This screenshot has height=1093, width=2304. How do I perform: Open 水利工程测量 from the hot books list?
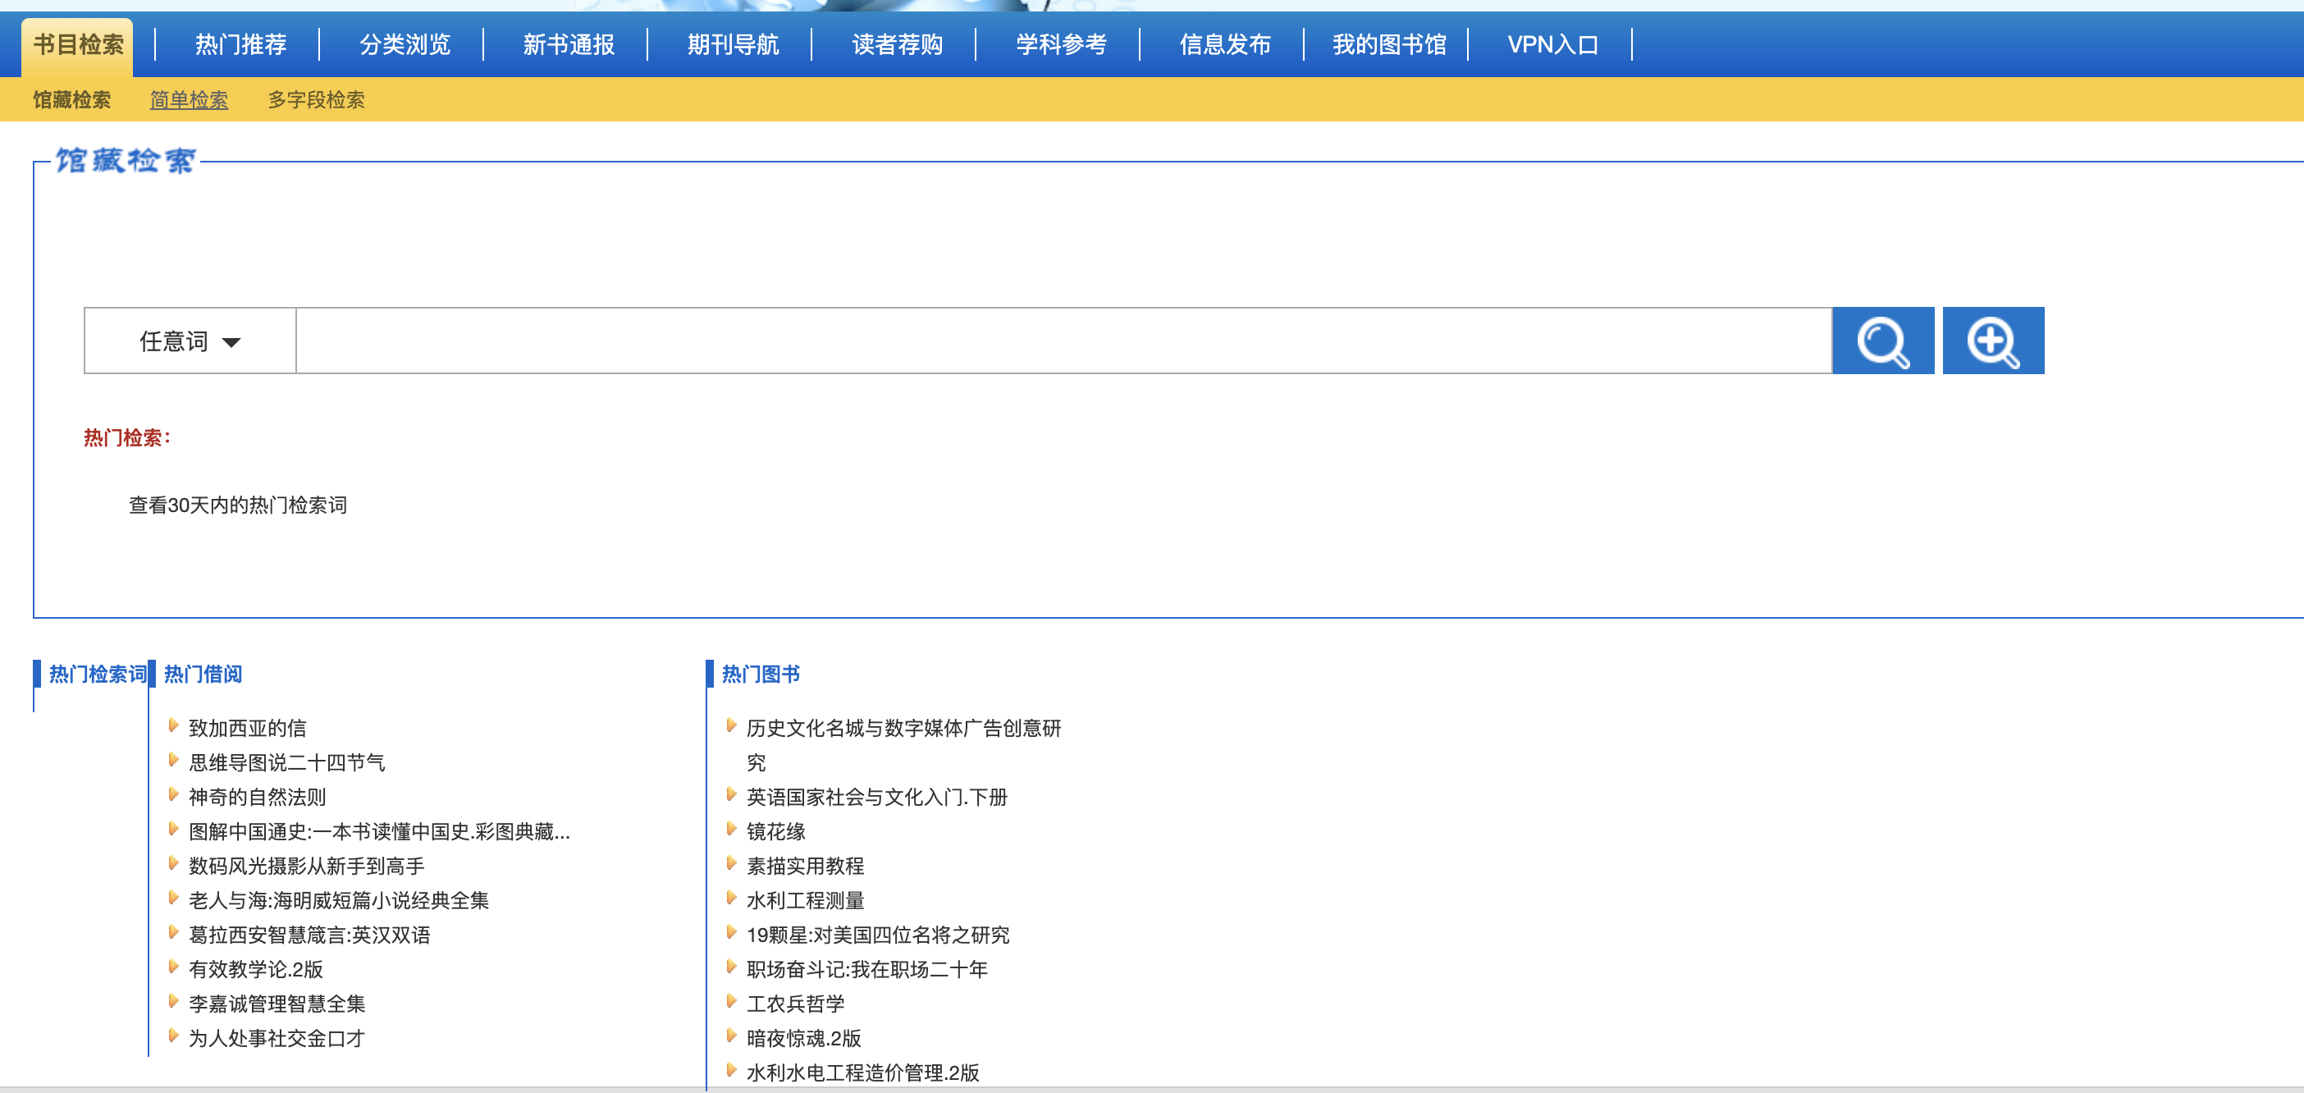pos(805,901)
